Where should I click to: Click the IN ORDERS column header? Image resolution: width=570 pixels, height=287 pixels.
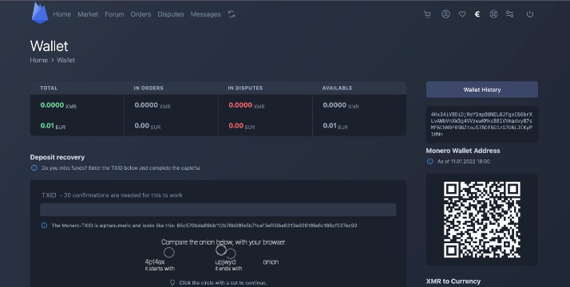click(x=148, y=88)
